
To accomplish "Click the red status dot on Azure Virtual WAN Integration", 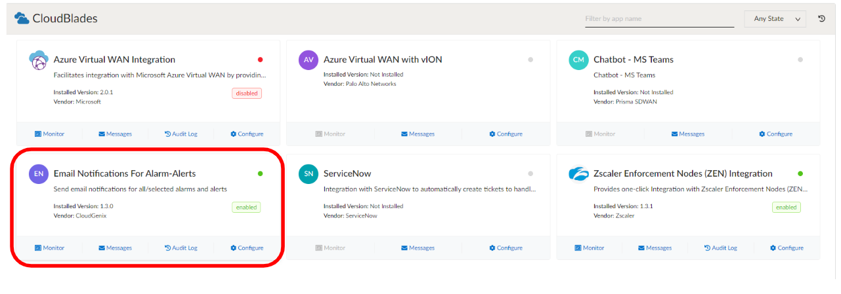I will [x=261, y=60].
